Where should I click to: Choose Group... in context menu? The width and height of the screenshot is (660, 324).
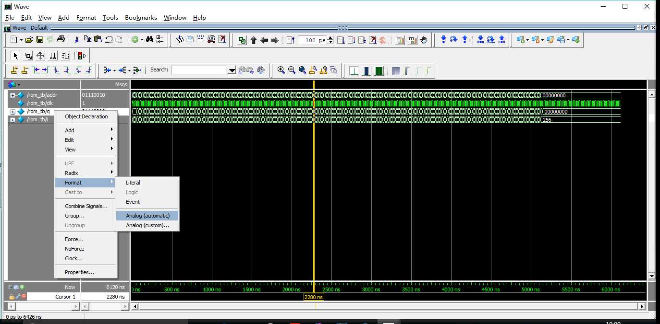[86, 216]
